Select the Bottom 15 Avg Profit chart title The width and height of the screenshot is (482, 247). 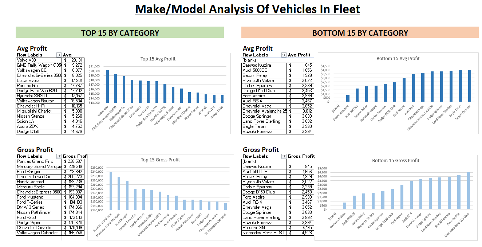(x=398, y=58)
